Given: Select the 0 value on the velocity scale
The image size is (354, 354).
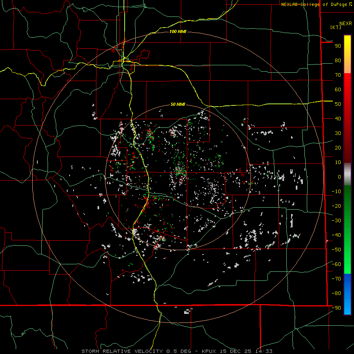Looking at the screenshot, I should coord(339,177).
